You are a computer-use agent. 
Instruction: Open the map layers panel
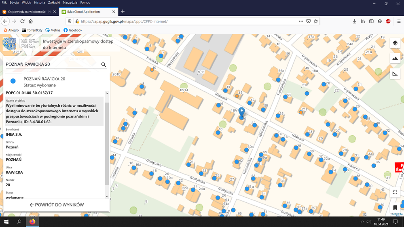tap(395, 43)
